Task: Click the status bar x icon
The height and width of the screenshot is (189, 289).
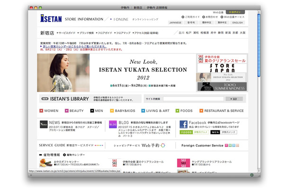Action: tap(31, 175)
